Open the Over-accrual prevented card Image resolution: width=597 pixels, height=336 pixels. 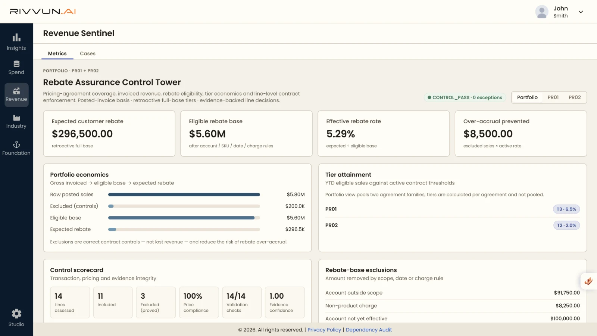pyautogui.click(x=521, y=133)
